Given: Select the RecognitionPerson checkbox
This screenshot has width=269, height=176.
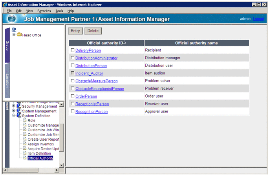Looking at the screenshot, I should [x=72, y=112].
